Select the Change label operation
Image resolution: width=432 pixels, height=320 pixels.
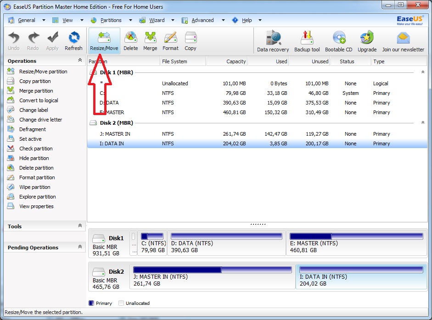(28, 110)
